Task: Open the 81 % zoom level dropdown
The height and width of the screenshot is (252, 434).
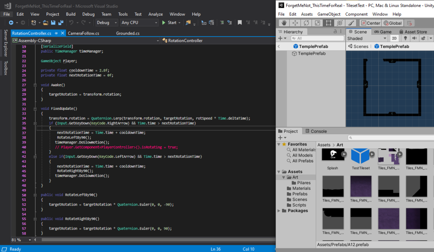Action: [21, 240]
